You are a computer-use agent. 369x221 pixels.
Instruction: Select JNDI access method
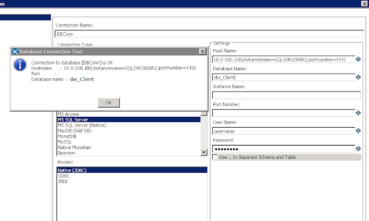pyautogui.click(x=132, y=181)
